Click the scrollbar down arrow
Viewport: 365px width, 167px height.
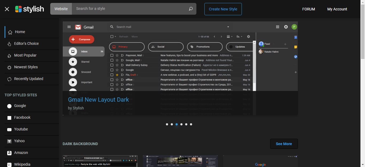pos(363,165)
